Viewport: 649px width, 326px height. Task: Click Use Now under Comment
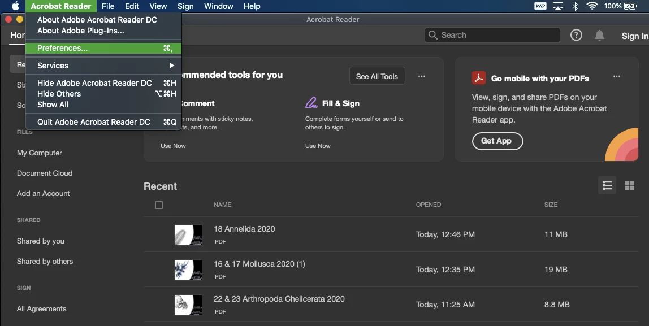pyautogui.click(x=173, y=146)
